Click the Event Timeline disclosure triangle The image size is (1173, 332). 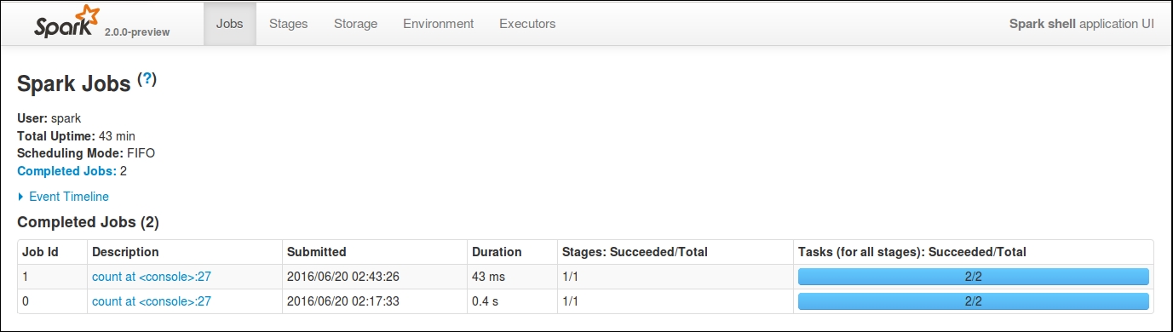click(20, 197)
